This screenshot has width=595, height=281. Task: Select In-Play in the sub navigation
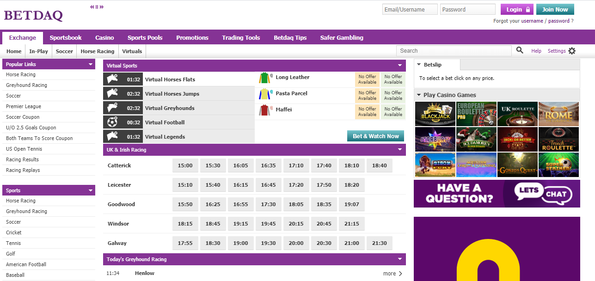point(39,51)
